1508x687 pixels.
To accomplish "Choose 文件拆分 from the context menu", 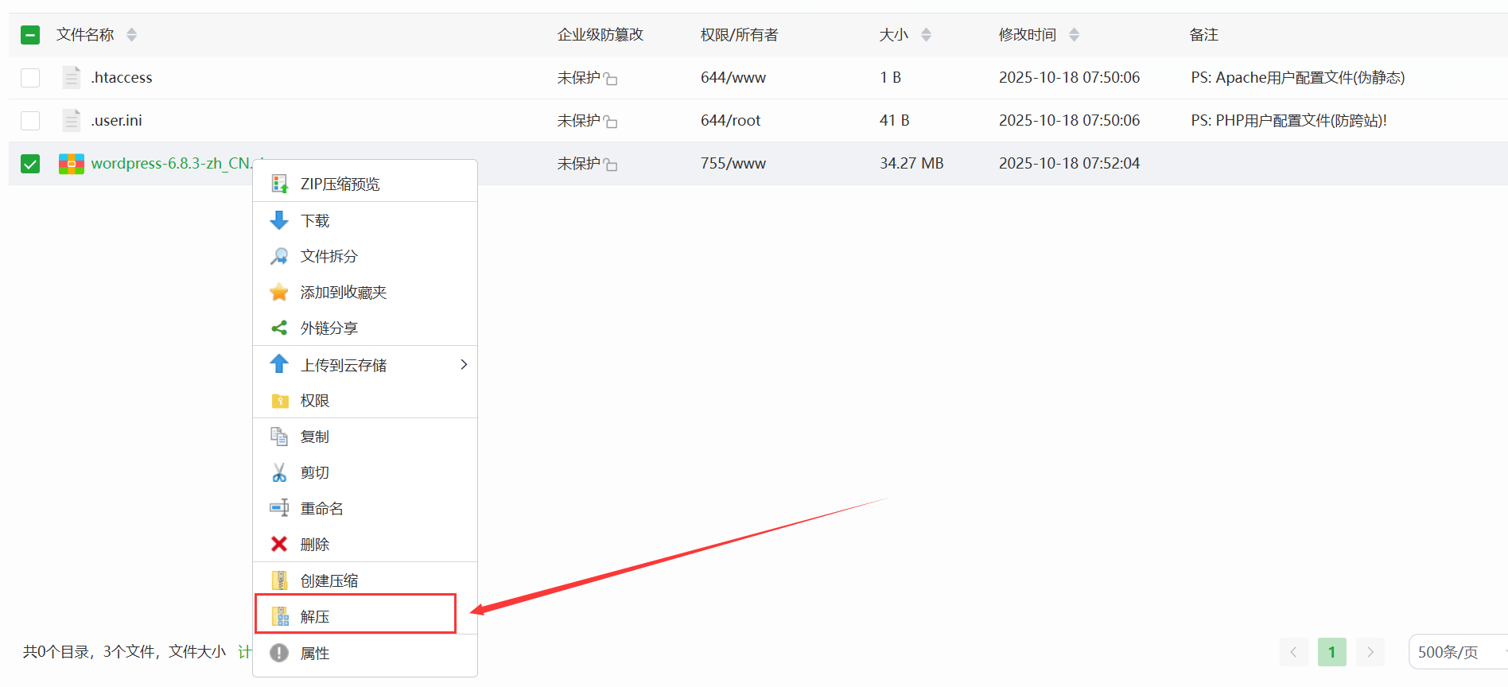I will [x=365, y=256].
